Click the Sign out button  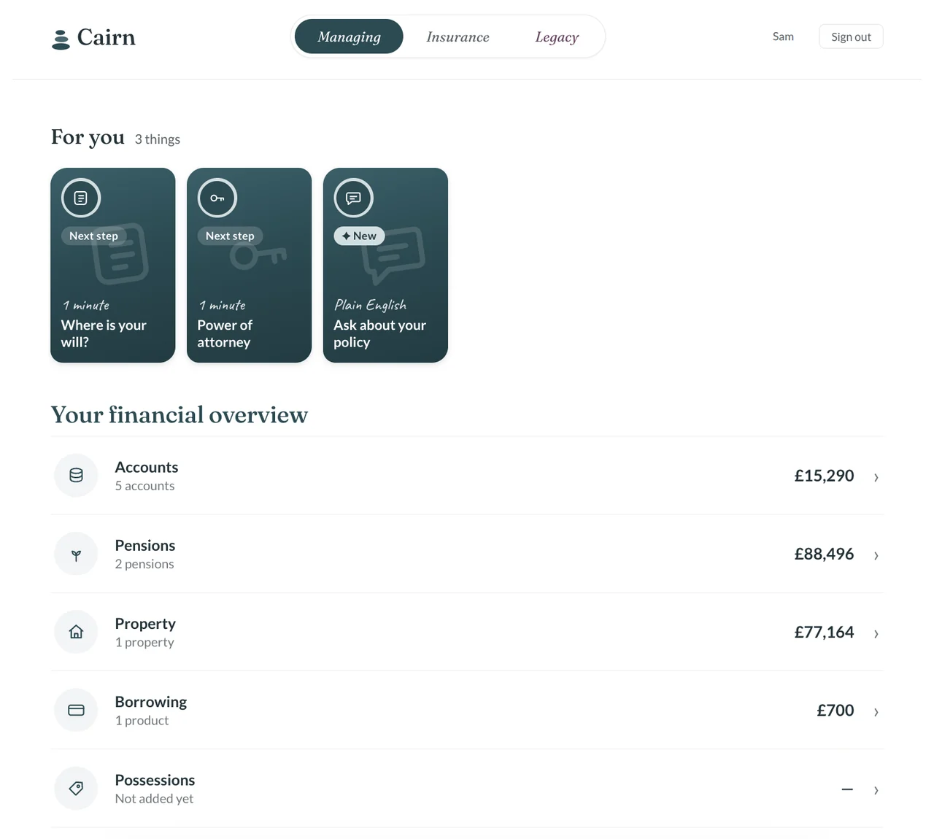851,36
